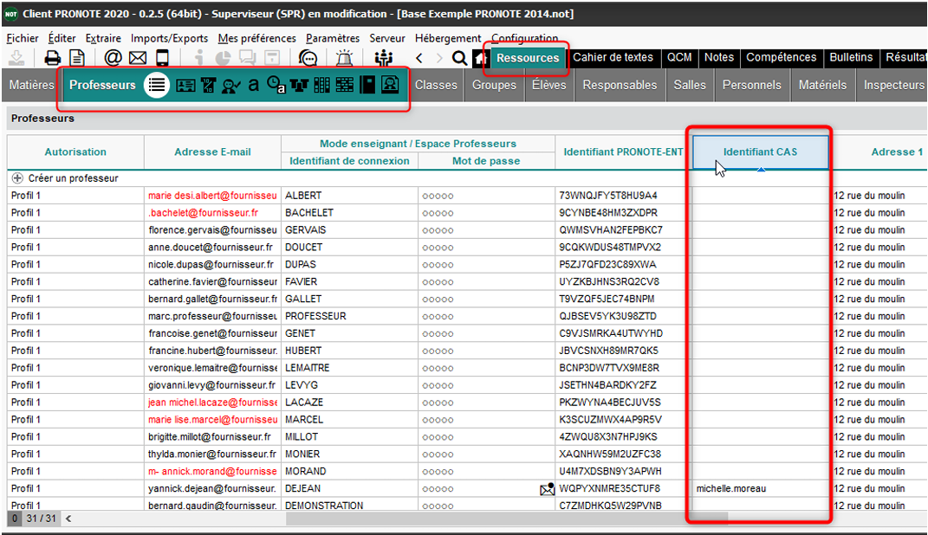The height and width of the screenshot is (535, 928).
Task: Click the alarm siren alert icon
Action: tap(345, 58)
